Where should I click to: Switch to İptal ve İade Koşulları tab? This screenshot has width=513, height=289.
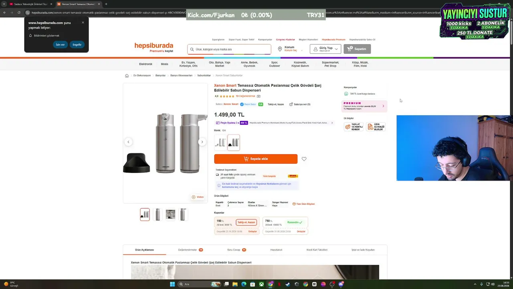[x=363, y=250]
